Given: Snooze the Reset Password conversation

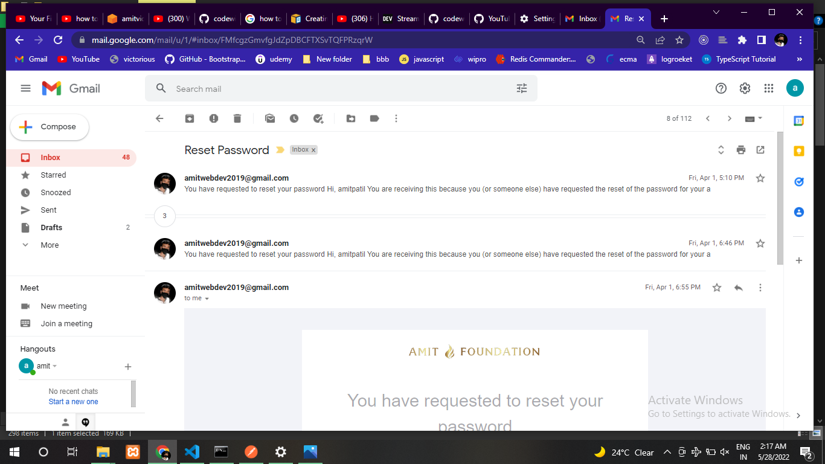Looking at the screenshot, I should 294,118.
